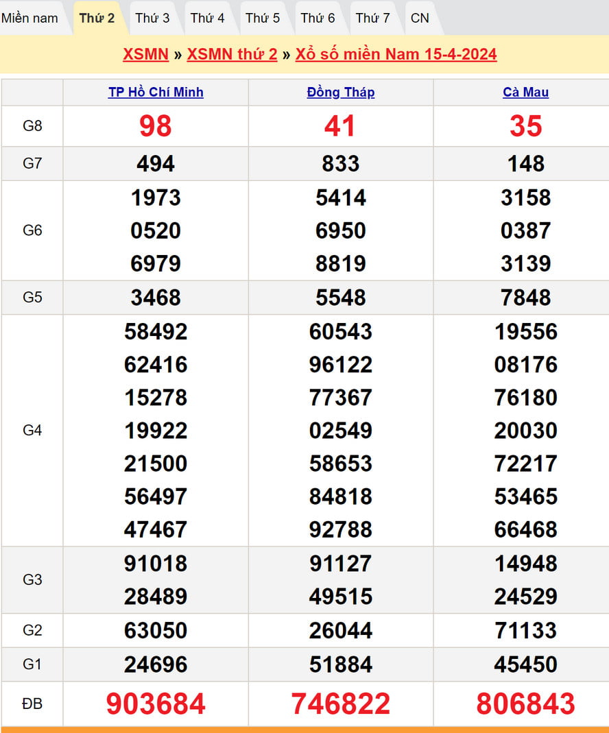
Task: Click the G8 result 98
Action: click(156, 126)
